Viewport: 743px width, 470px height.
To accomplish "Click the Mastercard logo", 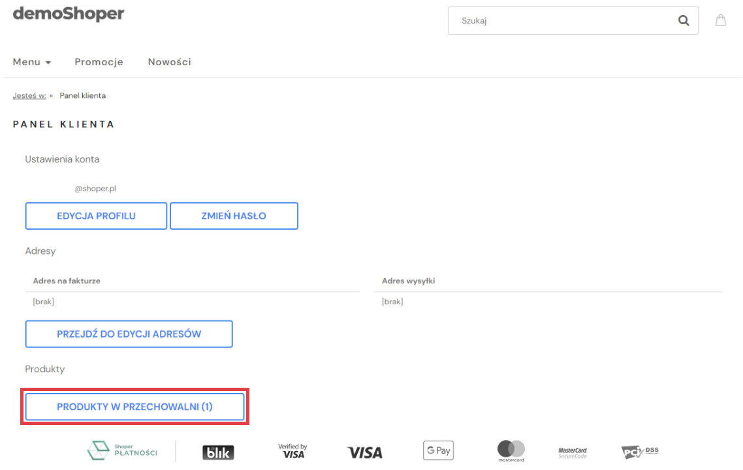I will 511,450.
